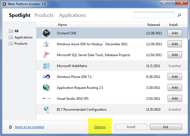Click the Application Request Routing globe icon
190x136 pixels.
[46, 87]
